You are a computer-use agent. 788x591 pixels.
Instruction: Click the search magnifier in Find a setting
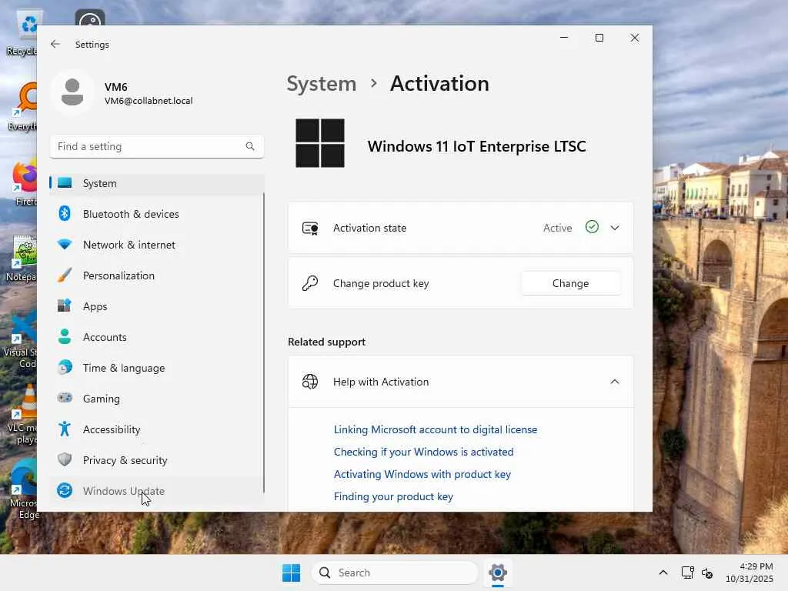point(250,146)
